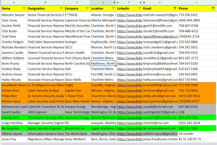Open the active Email column filter

coord(175,9)
